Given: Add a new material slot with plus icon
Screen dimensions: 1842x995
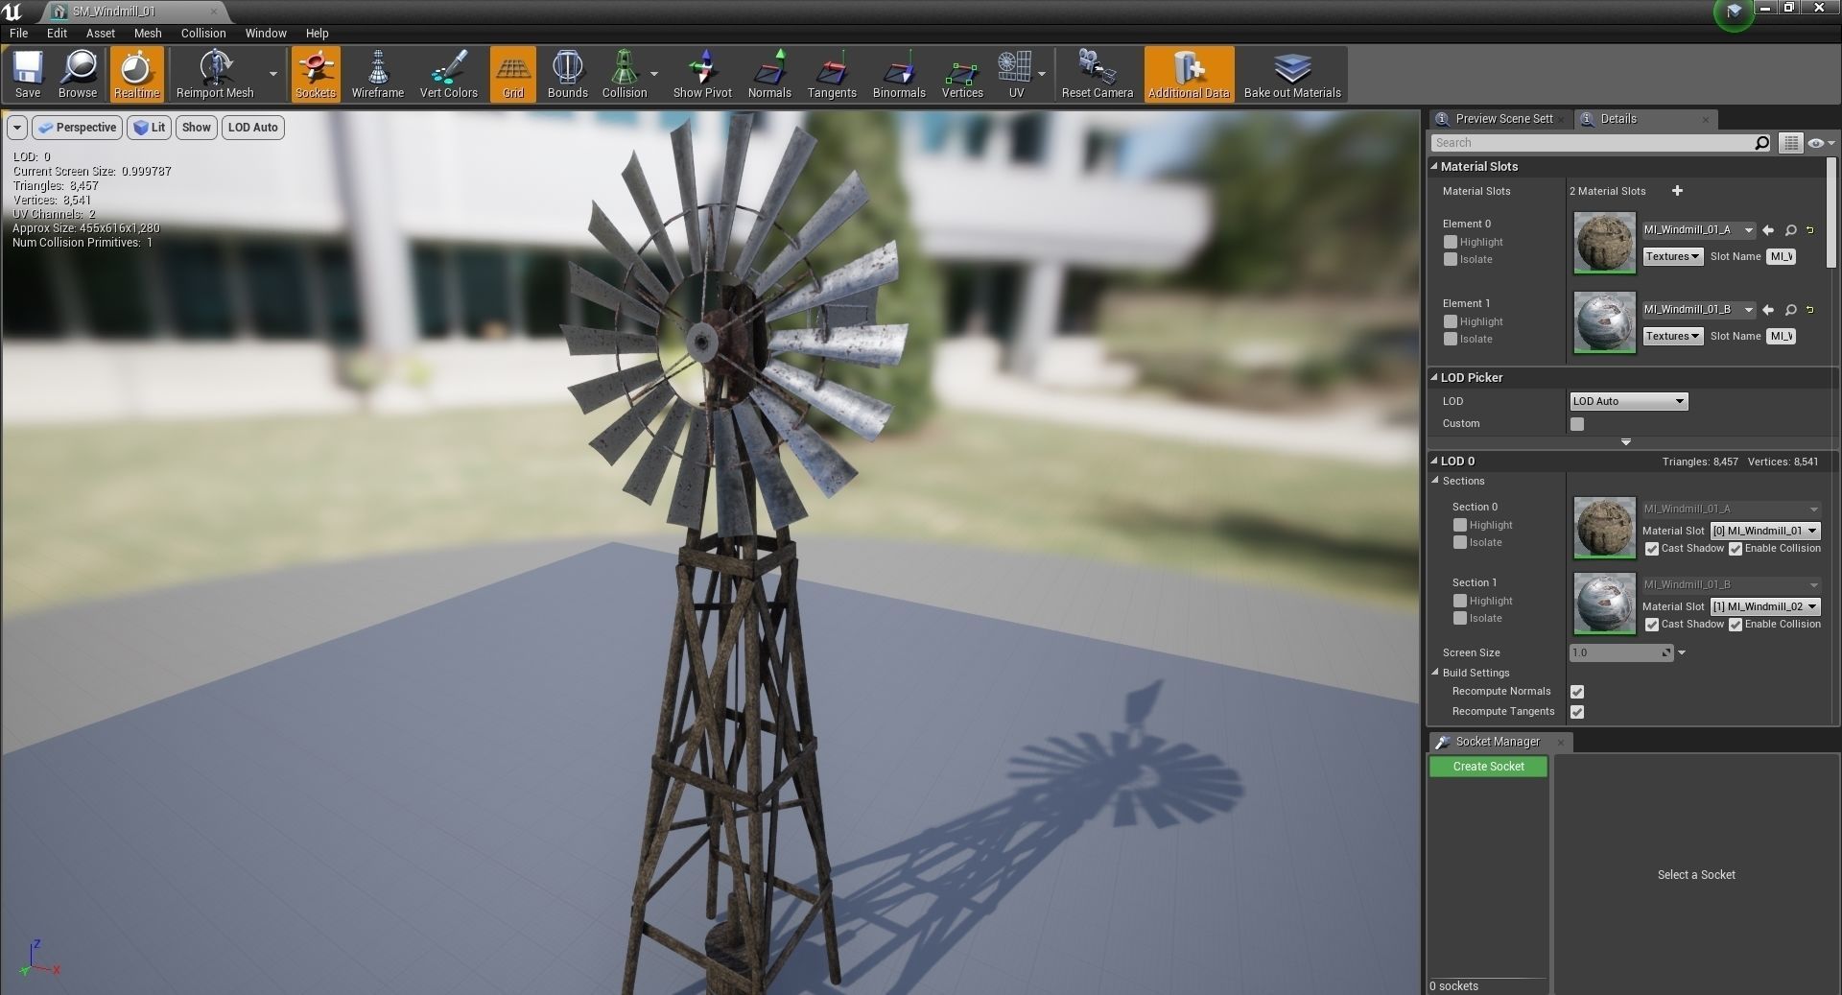Looking at the screenshot, I should pos(1677,191).
